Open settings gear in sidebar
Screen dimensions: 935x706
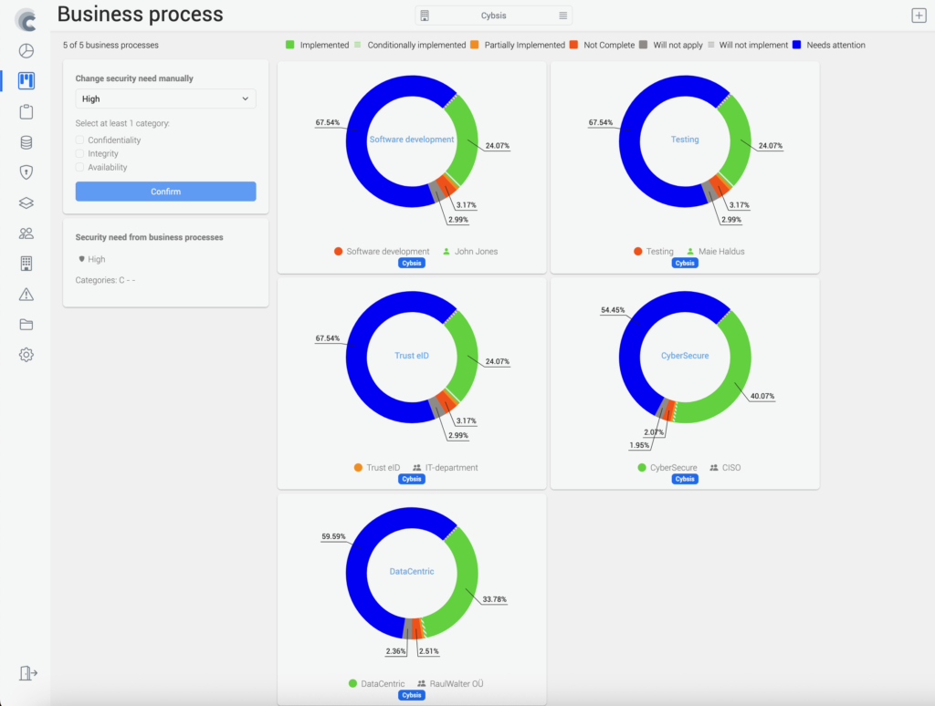(x=26, y=355)
